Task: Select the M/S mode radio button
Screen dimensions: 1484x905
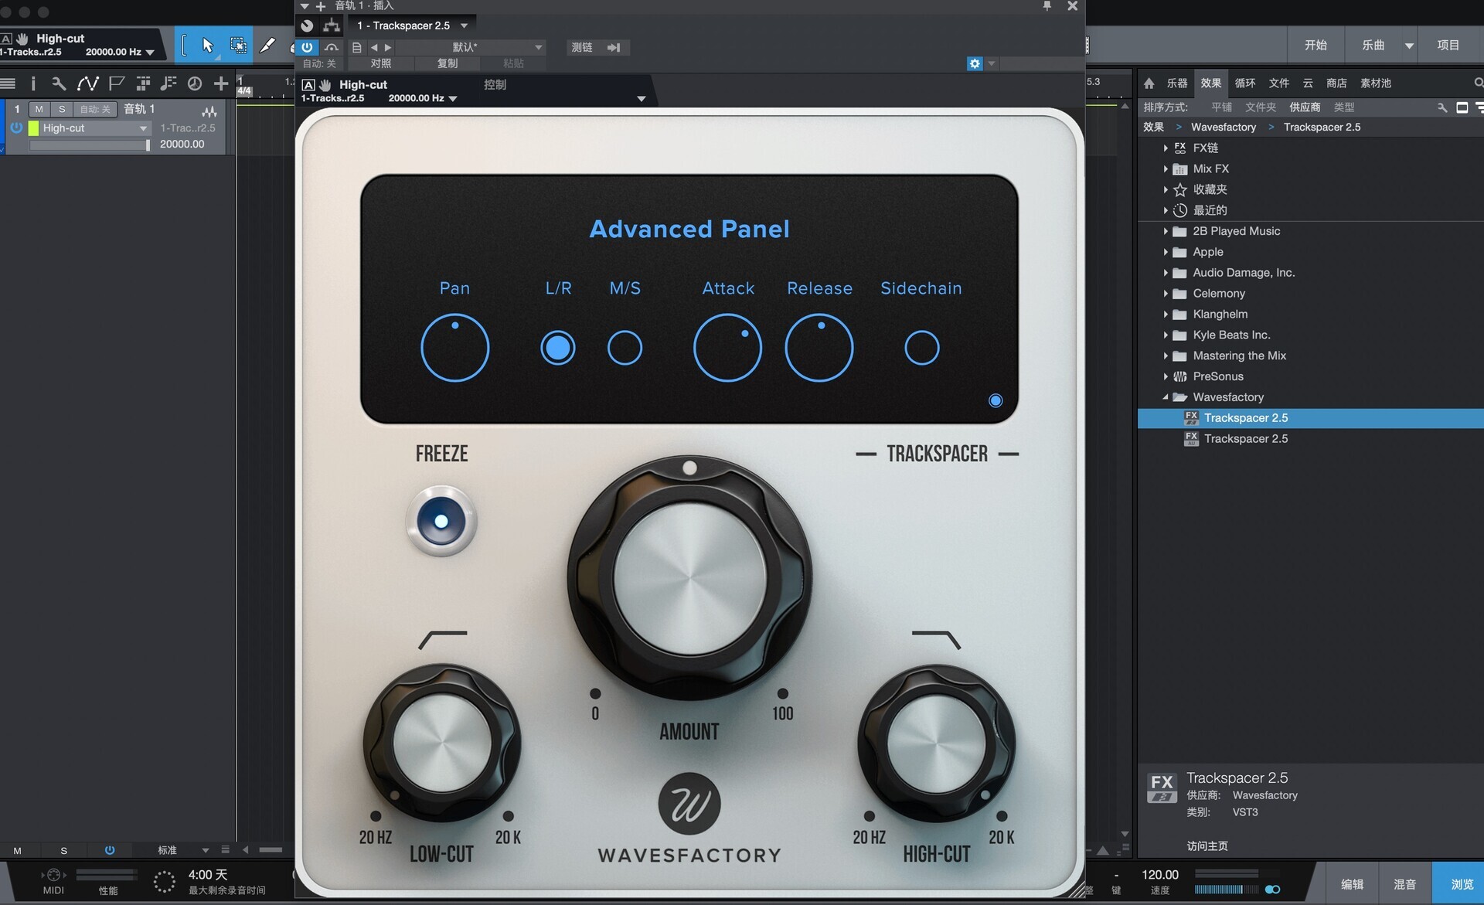Action: tap(625, 348)
